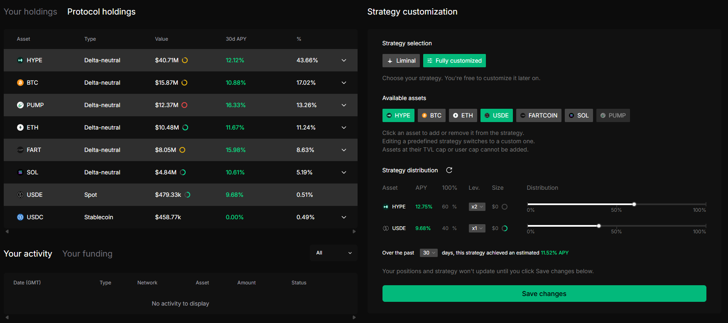The height and width of the screenshot is (323, 728).
Task: Open the 30 days period dropdown
Action: coord(429,253)
